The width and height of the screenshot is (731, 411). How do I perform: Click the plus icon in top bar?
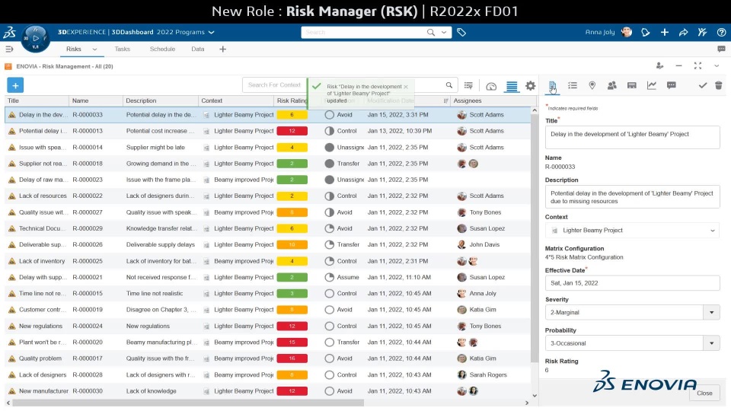click(665, 32)
